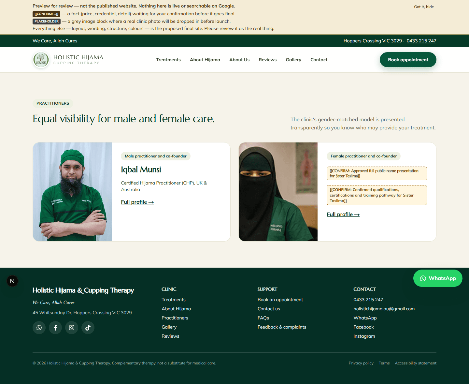Click the PLACEHOLDER legend badge

pyautogui.click(x=47, y=22)
